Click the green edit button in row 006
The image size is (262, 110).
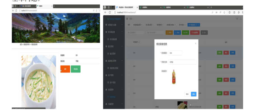[219, 53]
